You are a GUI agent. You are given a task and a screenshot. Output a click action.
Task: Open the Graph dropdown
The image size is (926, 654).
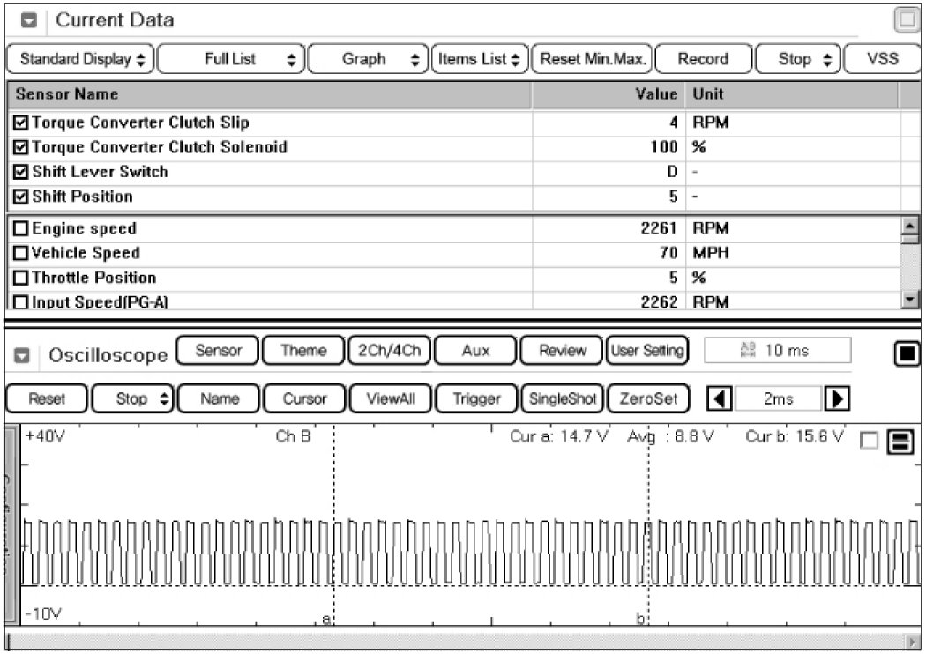point(369,59)
